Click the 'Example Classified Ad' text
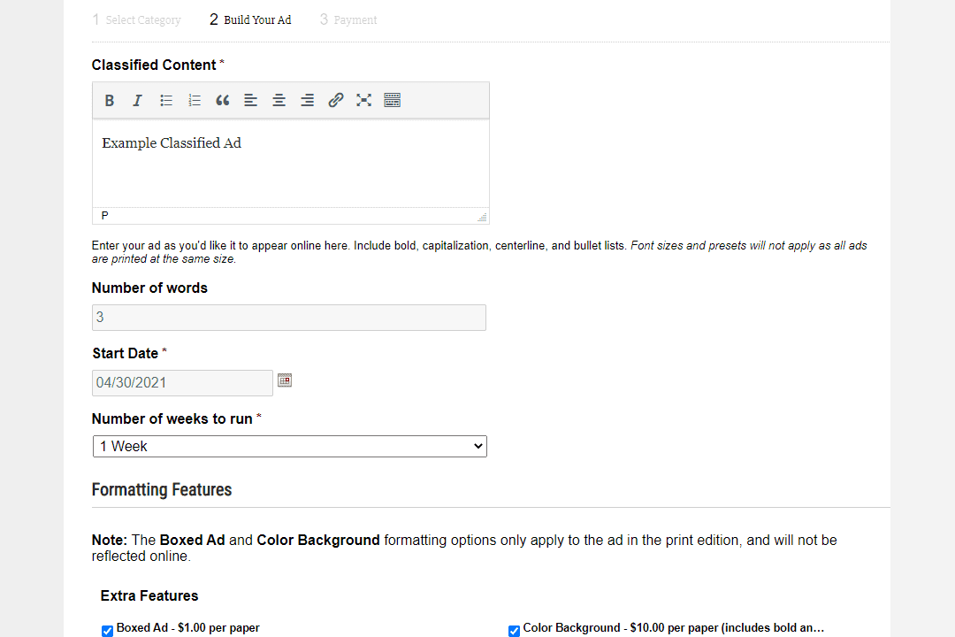The width and height of the screenshot is (955, 637). click(172, 143)
